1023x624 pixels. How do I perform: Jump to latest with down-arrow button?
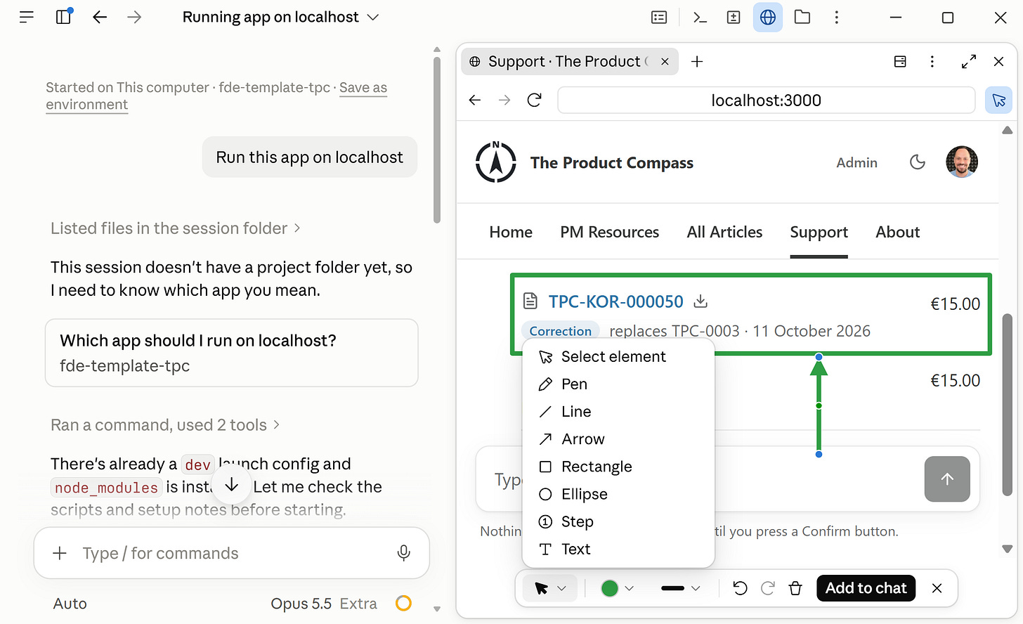click(231, 486)
